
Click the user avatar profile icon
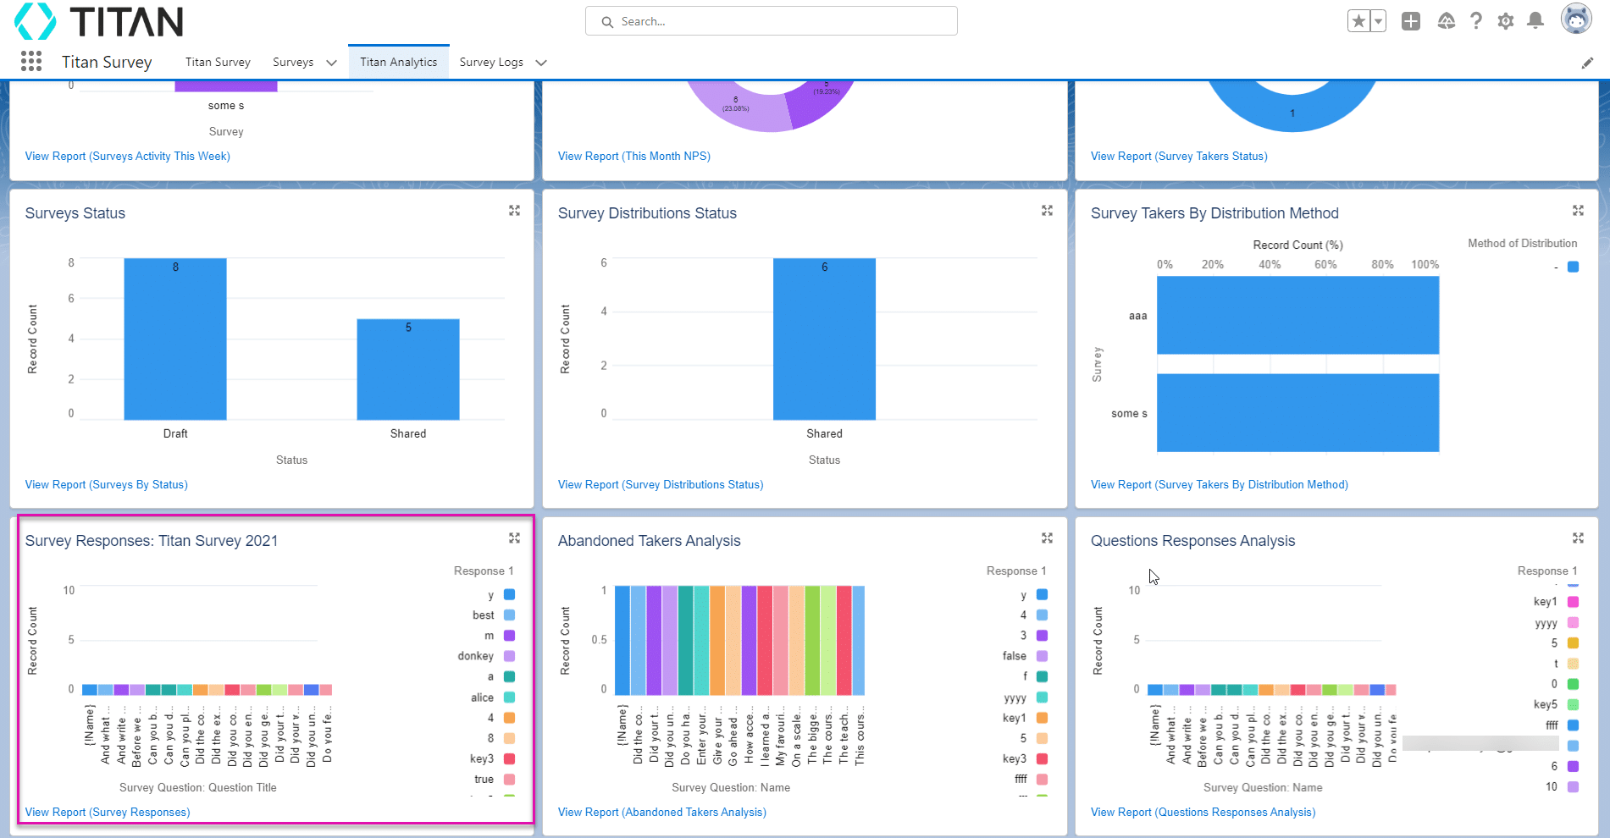(x=1575, y=19)
